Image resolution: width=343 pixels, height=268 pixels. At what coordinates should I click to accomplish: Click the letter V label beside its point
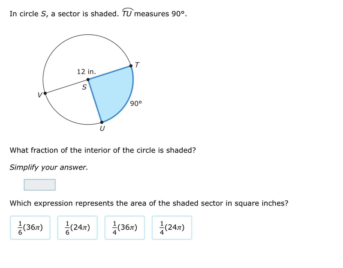39,95
